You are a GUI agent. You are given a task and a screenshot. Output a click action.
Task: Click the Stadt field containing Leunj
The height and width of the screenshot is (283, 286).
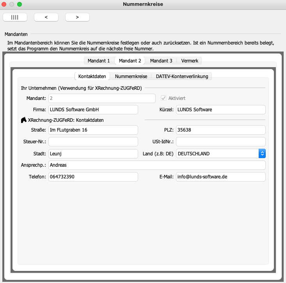93,154
